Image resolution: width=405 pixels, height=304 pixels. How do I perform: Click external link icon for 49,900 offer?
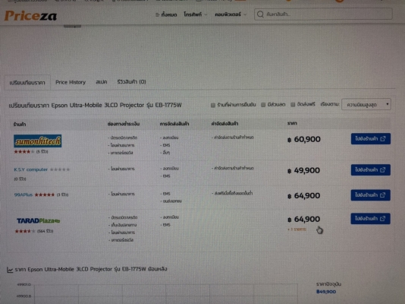pyautogui.click(x=383, y=170)
